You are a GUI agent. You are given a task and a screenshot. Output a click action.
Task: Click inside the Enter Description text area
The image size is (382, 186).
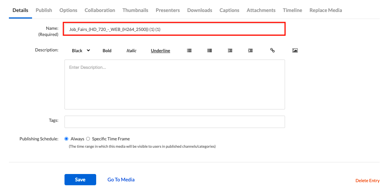point(175,84)
